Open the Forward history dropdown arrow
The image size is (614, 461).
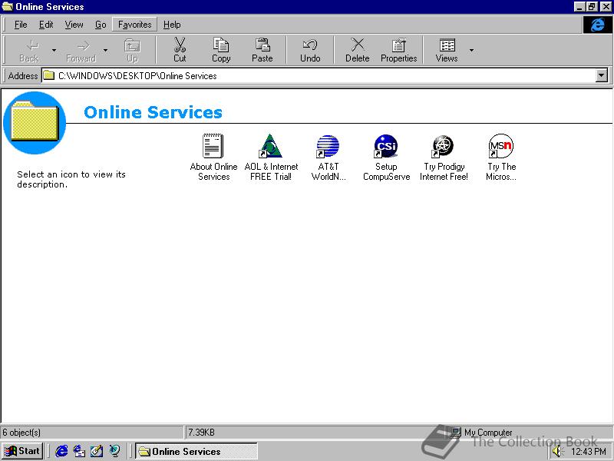pyautogui.click(x=105, y=50)
